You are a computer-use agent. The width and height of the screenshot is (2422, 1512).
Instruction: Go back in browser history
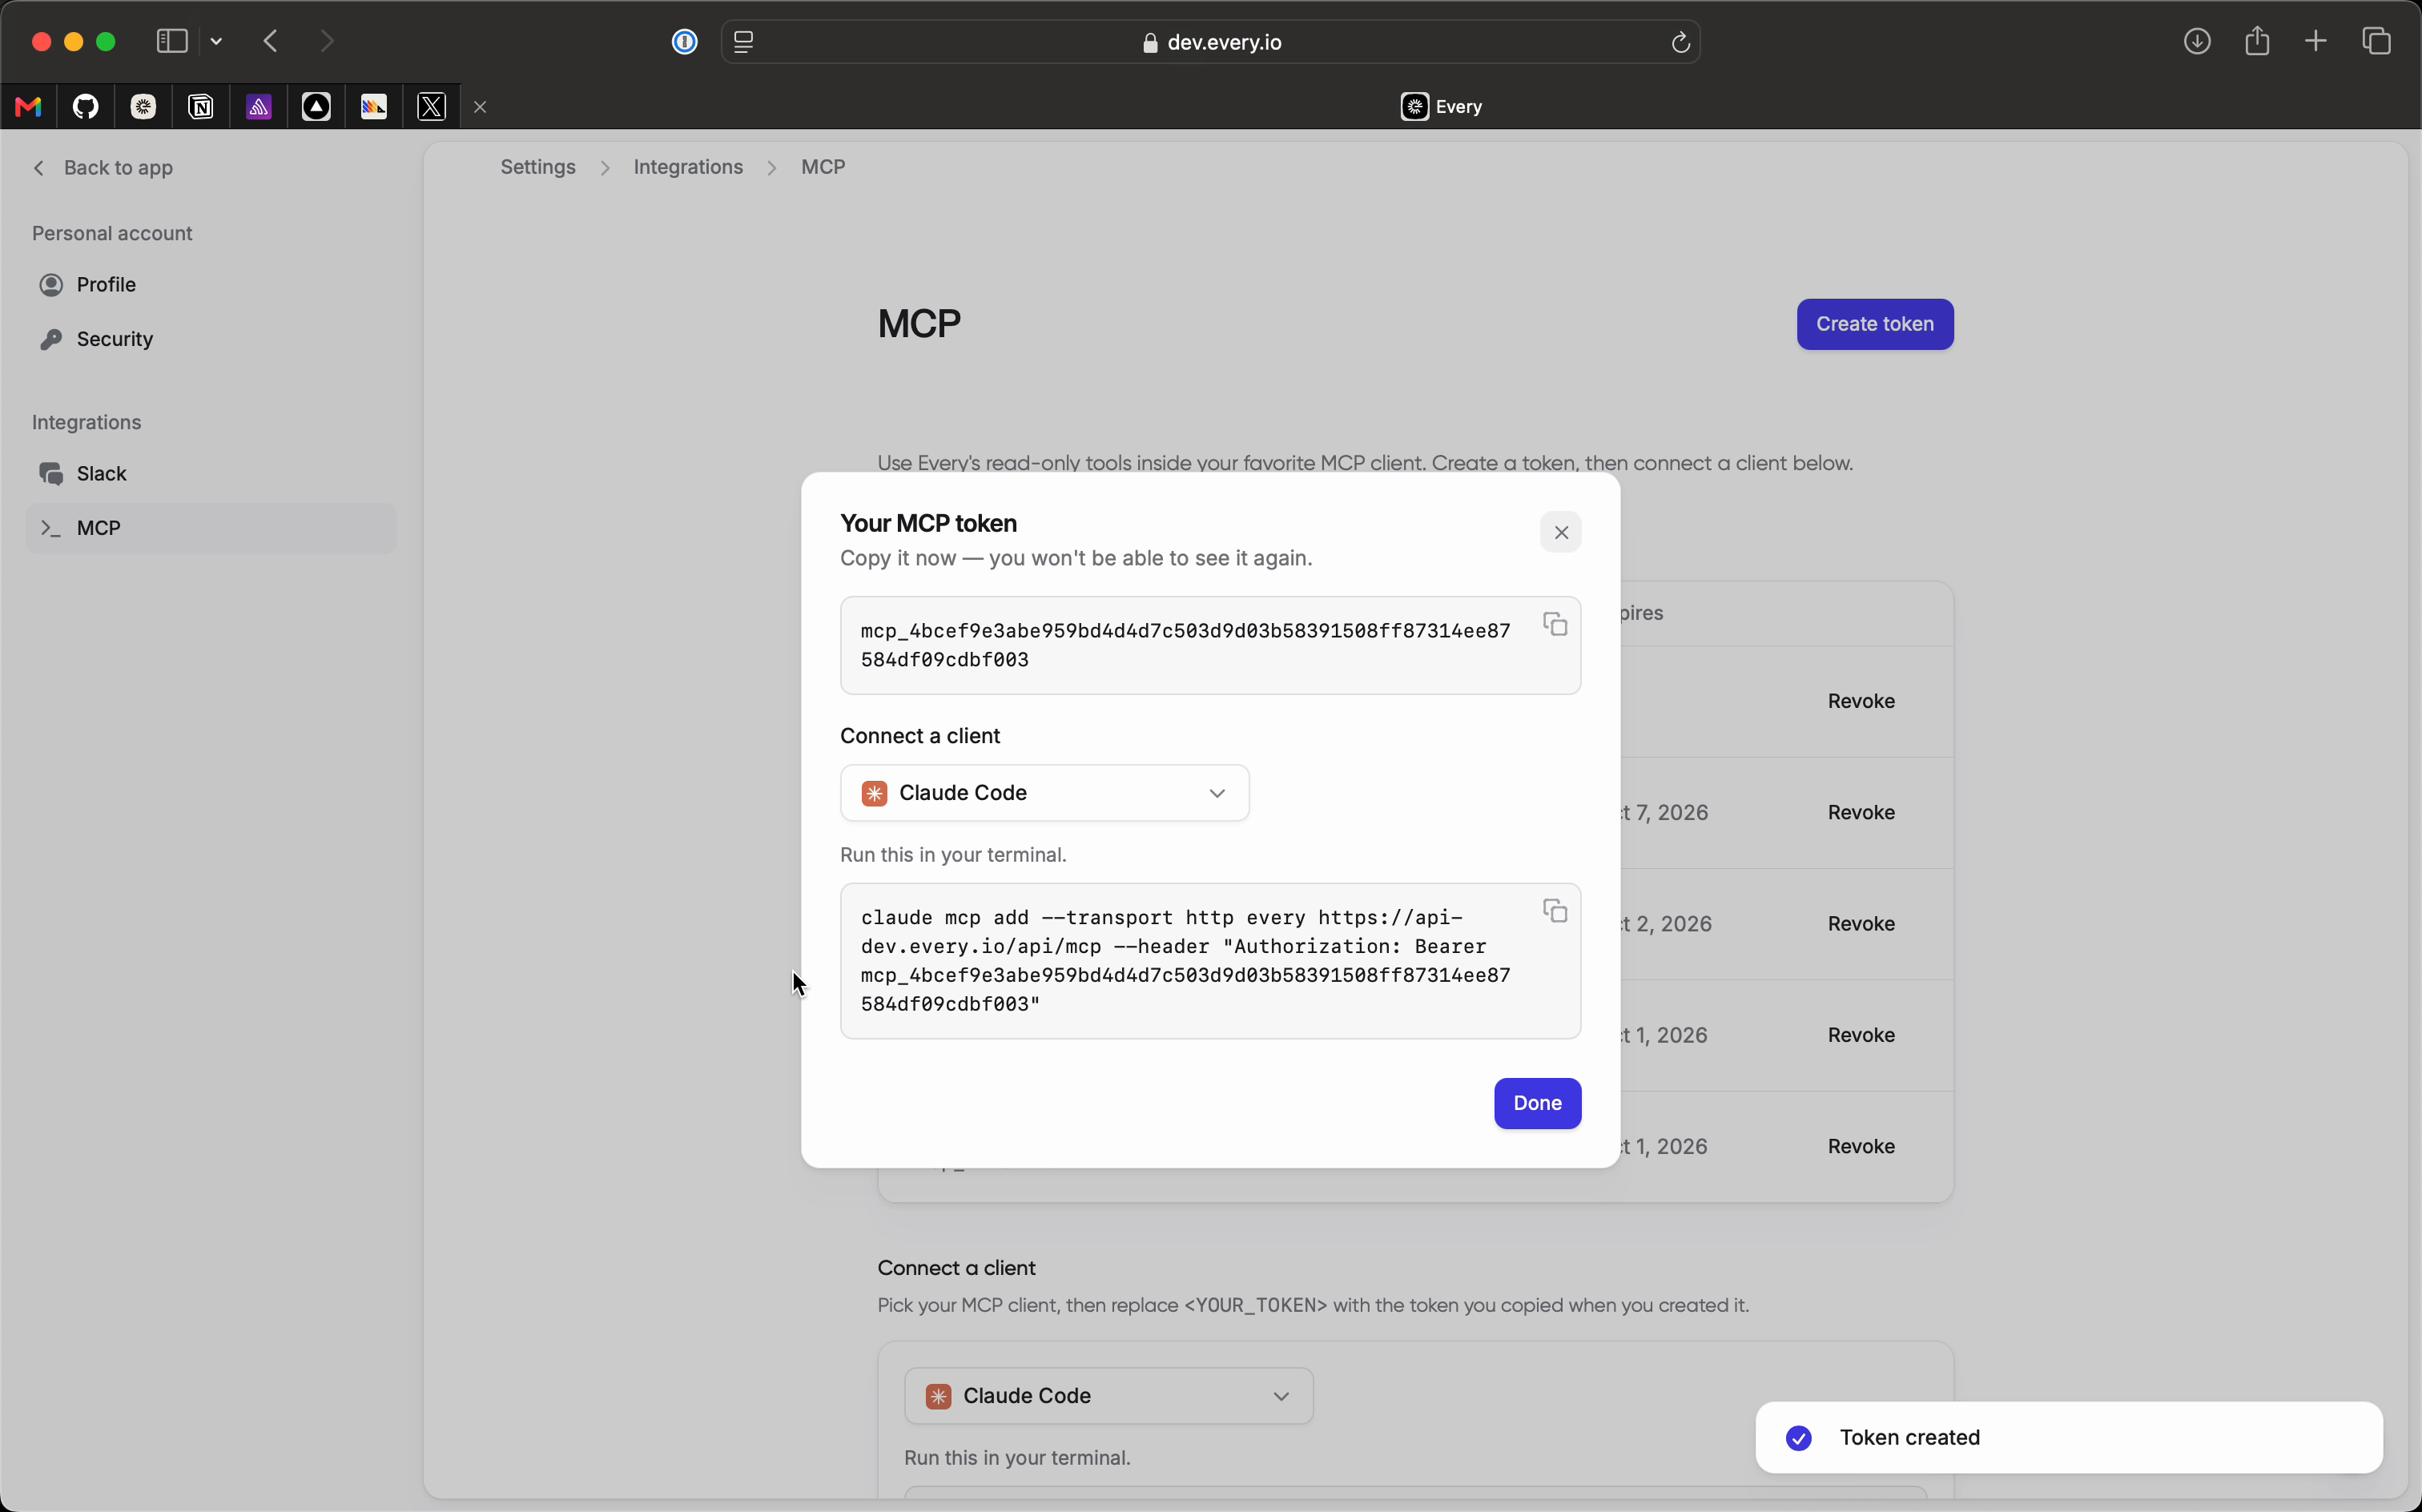click(271, 41)
